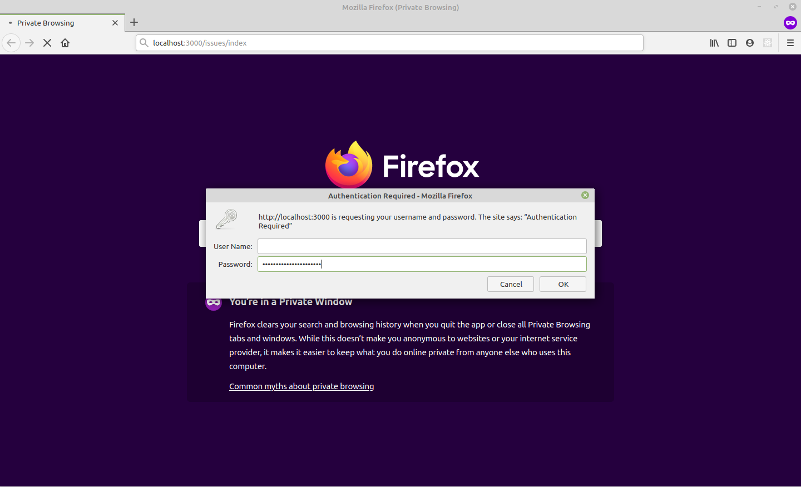Open the extensions icon near the toolbar
The height and width of the screenshot is (487, 801).
pyautogui.click(x=768, y=43)
